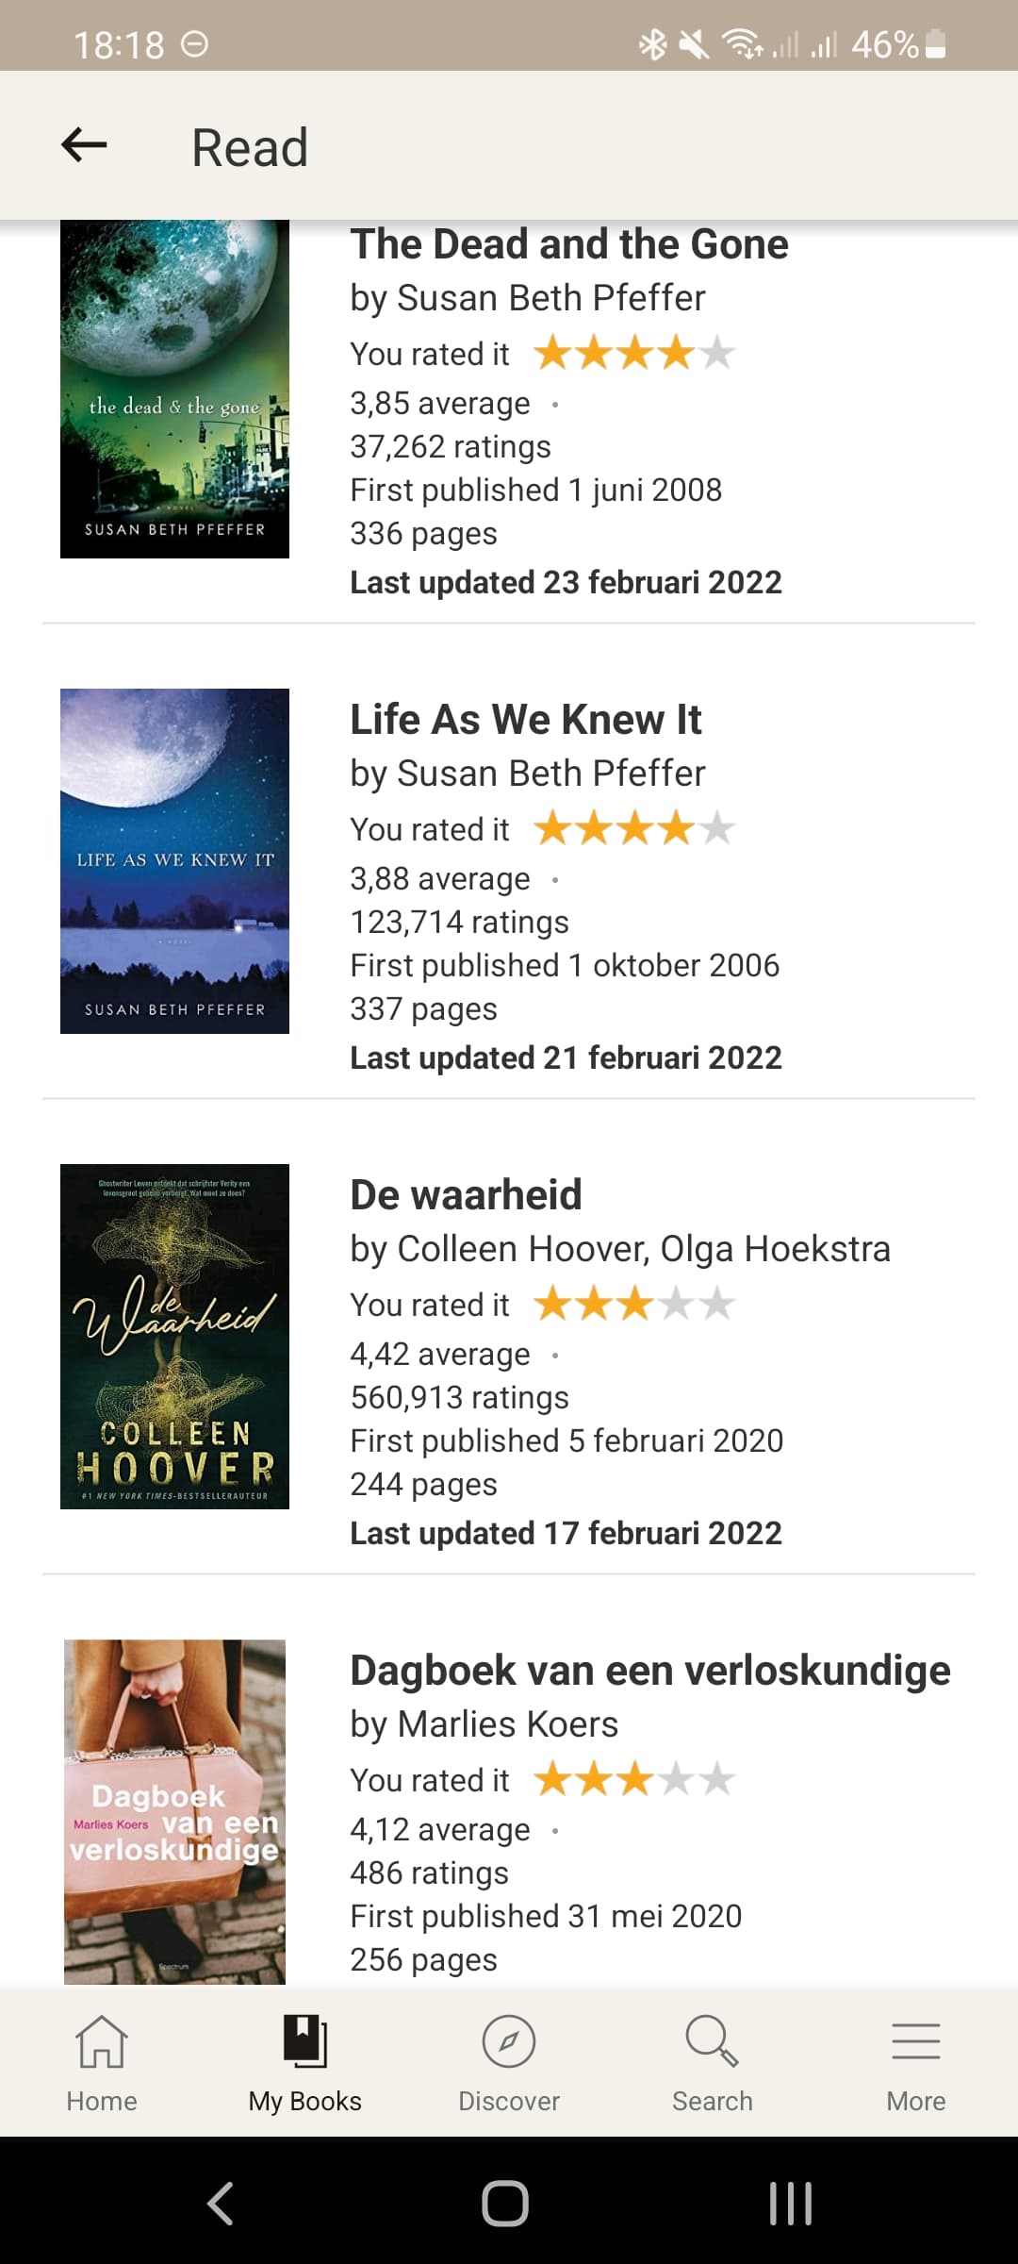
Task: Tap the back arrow next to Read
Action: (x=84, y=145)
